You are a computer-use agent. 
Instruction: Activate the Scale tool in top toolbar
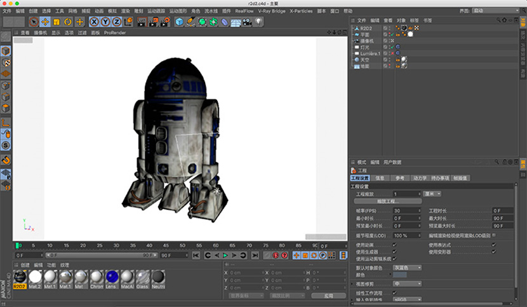pos(57,22)
